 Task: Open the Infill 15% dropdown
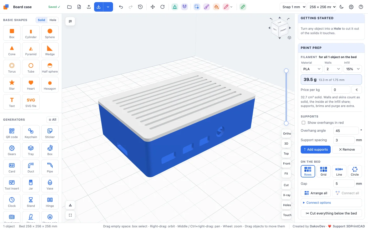353,69
